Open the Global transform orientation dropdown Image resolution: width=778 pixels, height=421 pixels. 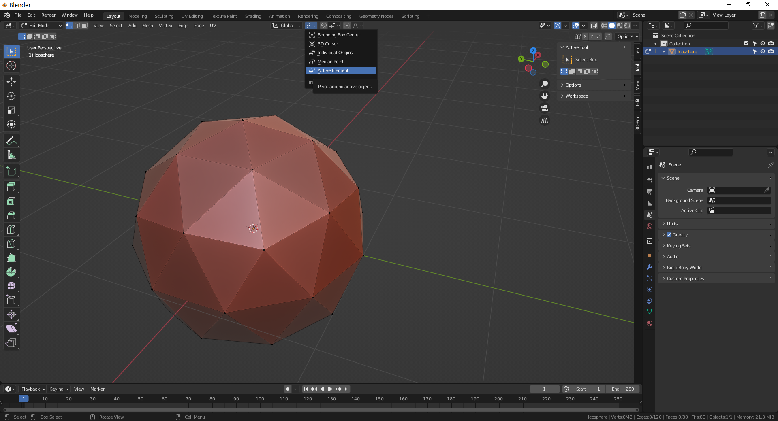coord(287,26)
